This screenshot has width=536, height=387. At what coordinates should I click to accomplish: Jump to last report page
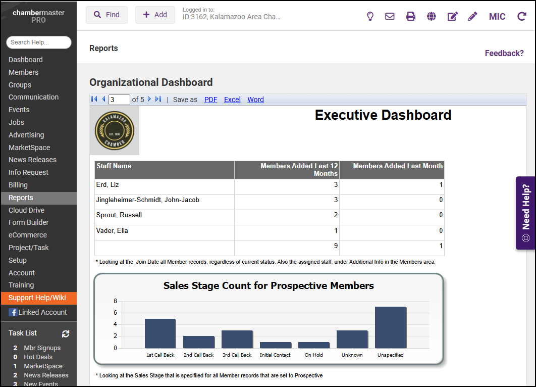(158, 100)
